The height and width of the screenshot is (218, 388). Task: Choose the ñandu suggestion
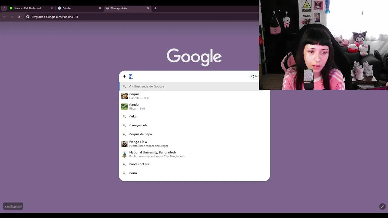[194, 107]
